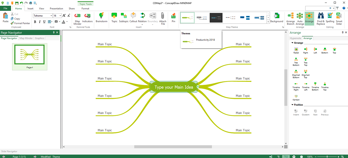Image resolution: width=348 pixels, height=158 pixels.
Task: Toggle bold formatting
Action: pyautogui.click(x=35, y=22)
